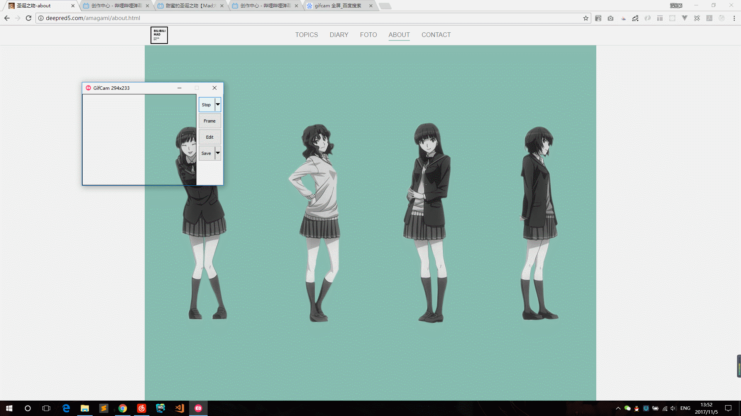The width and height of the screenshot is (741, 416).
Task: Open the volume control in the tray
Action: point(673,408)
